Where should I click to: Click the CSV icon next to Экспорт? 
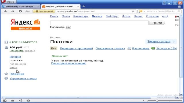pyautogui.click(x=153, y=48)
